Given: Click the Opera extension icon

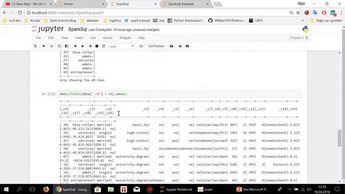Looking at the screenshot, I should [324, 13].
